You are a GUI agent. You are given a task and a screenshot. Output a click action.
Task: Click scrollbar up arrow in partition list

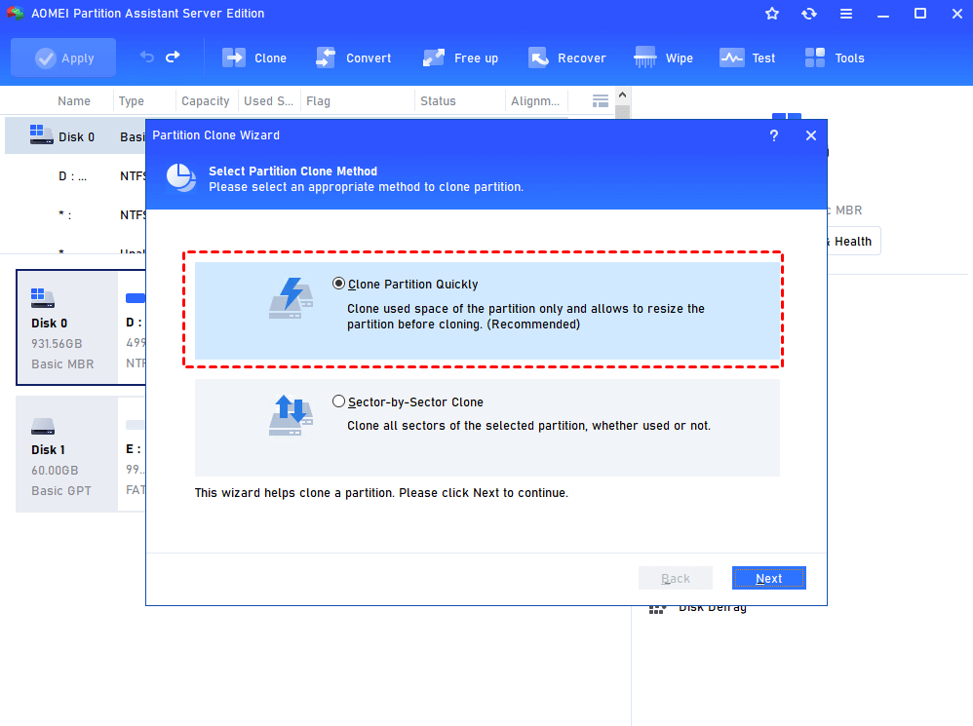pyautogui.click(x=622, y=95)
